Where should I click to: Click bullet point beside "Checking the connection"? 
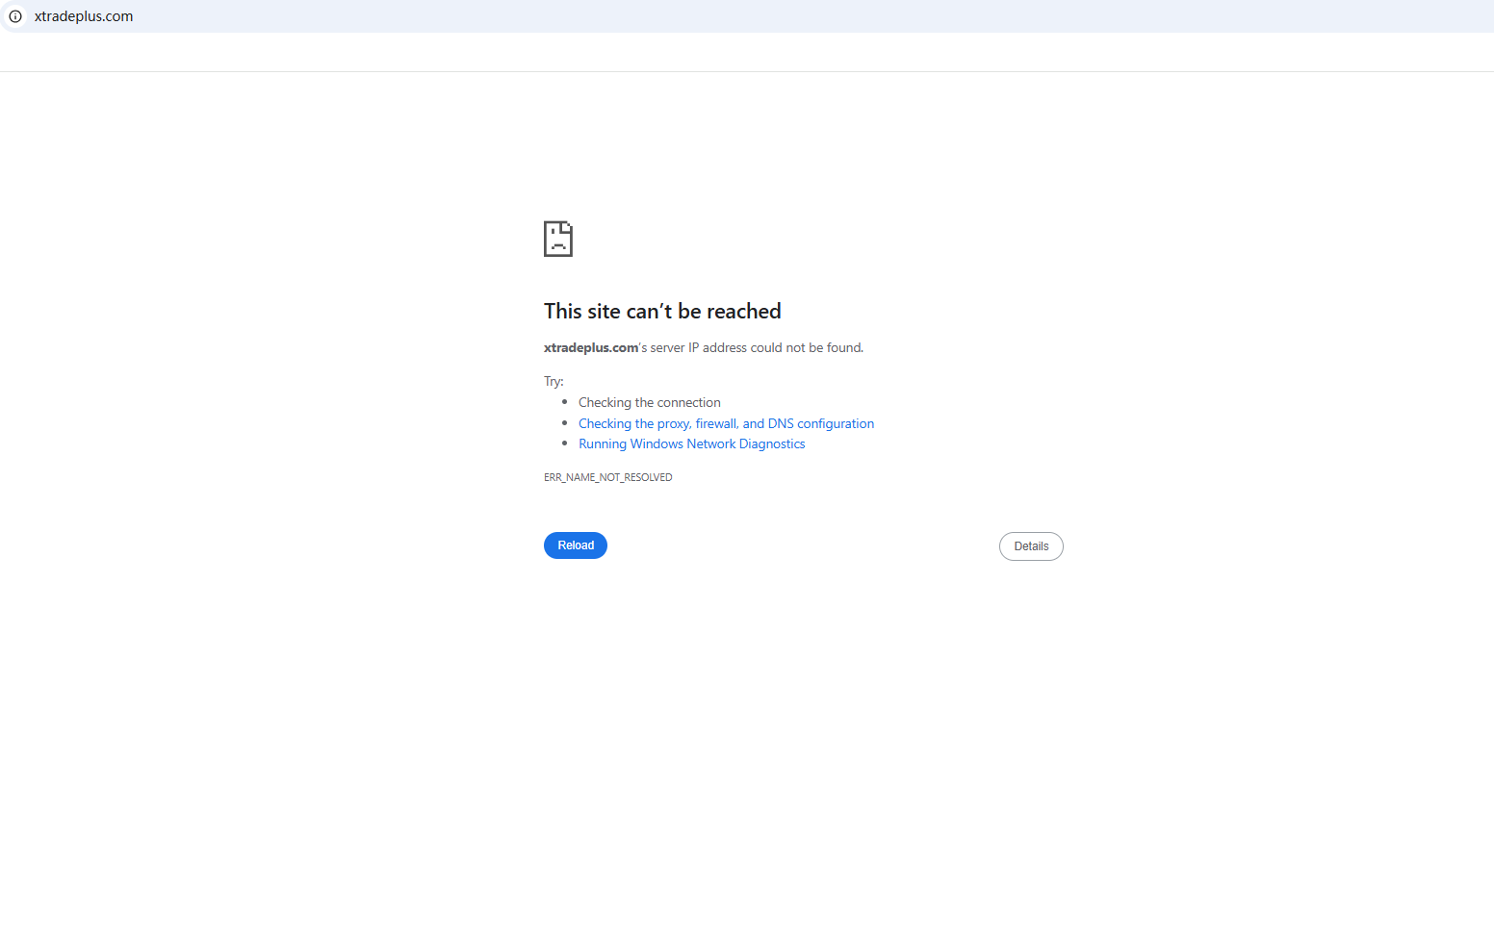point(565,402)
